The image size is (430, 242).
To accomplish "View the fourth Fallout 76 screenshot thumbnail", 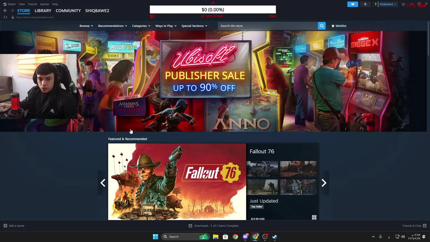I will tap(298, 187).
